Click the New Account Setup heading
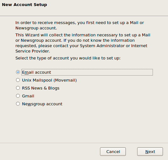Screen dimensions: 168x160 click(x=25, y=5)
